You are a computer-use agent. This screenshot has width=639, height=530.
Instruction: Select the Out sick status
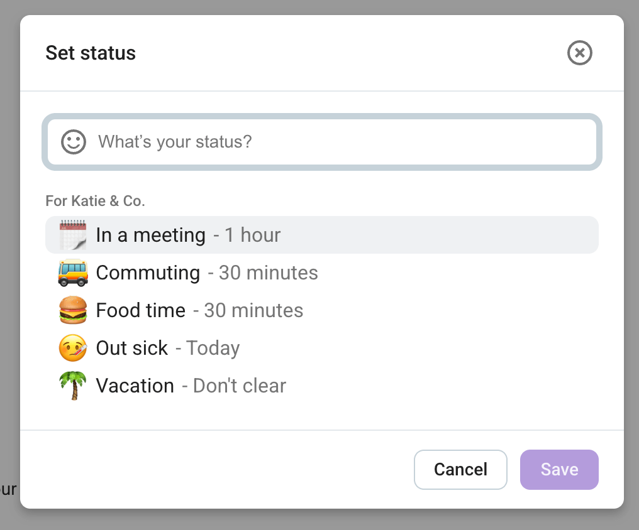tap(132, 348)
